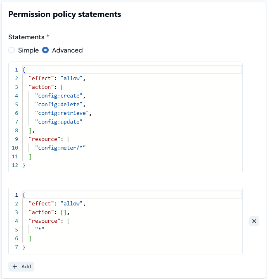The height and width of the screenshot is (279, 267).
Task: Click the Statements field label
Action: pyautogui.click(x=26, y=37)
